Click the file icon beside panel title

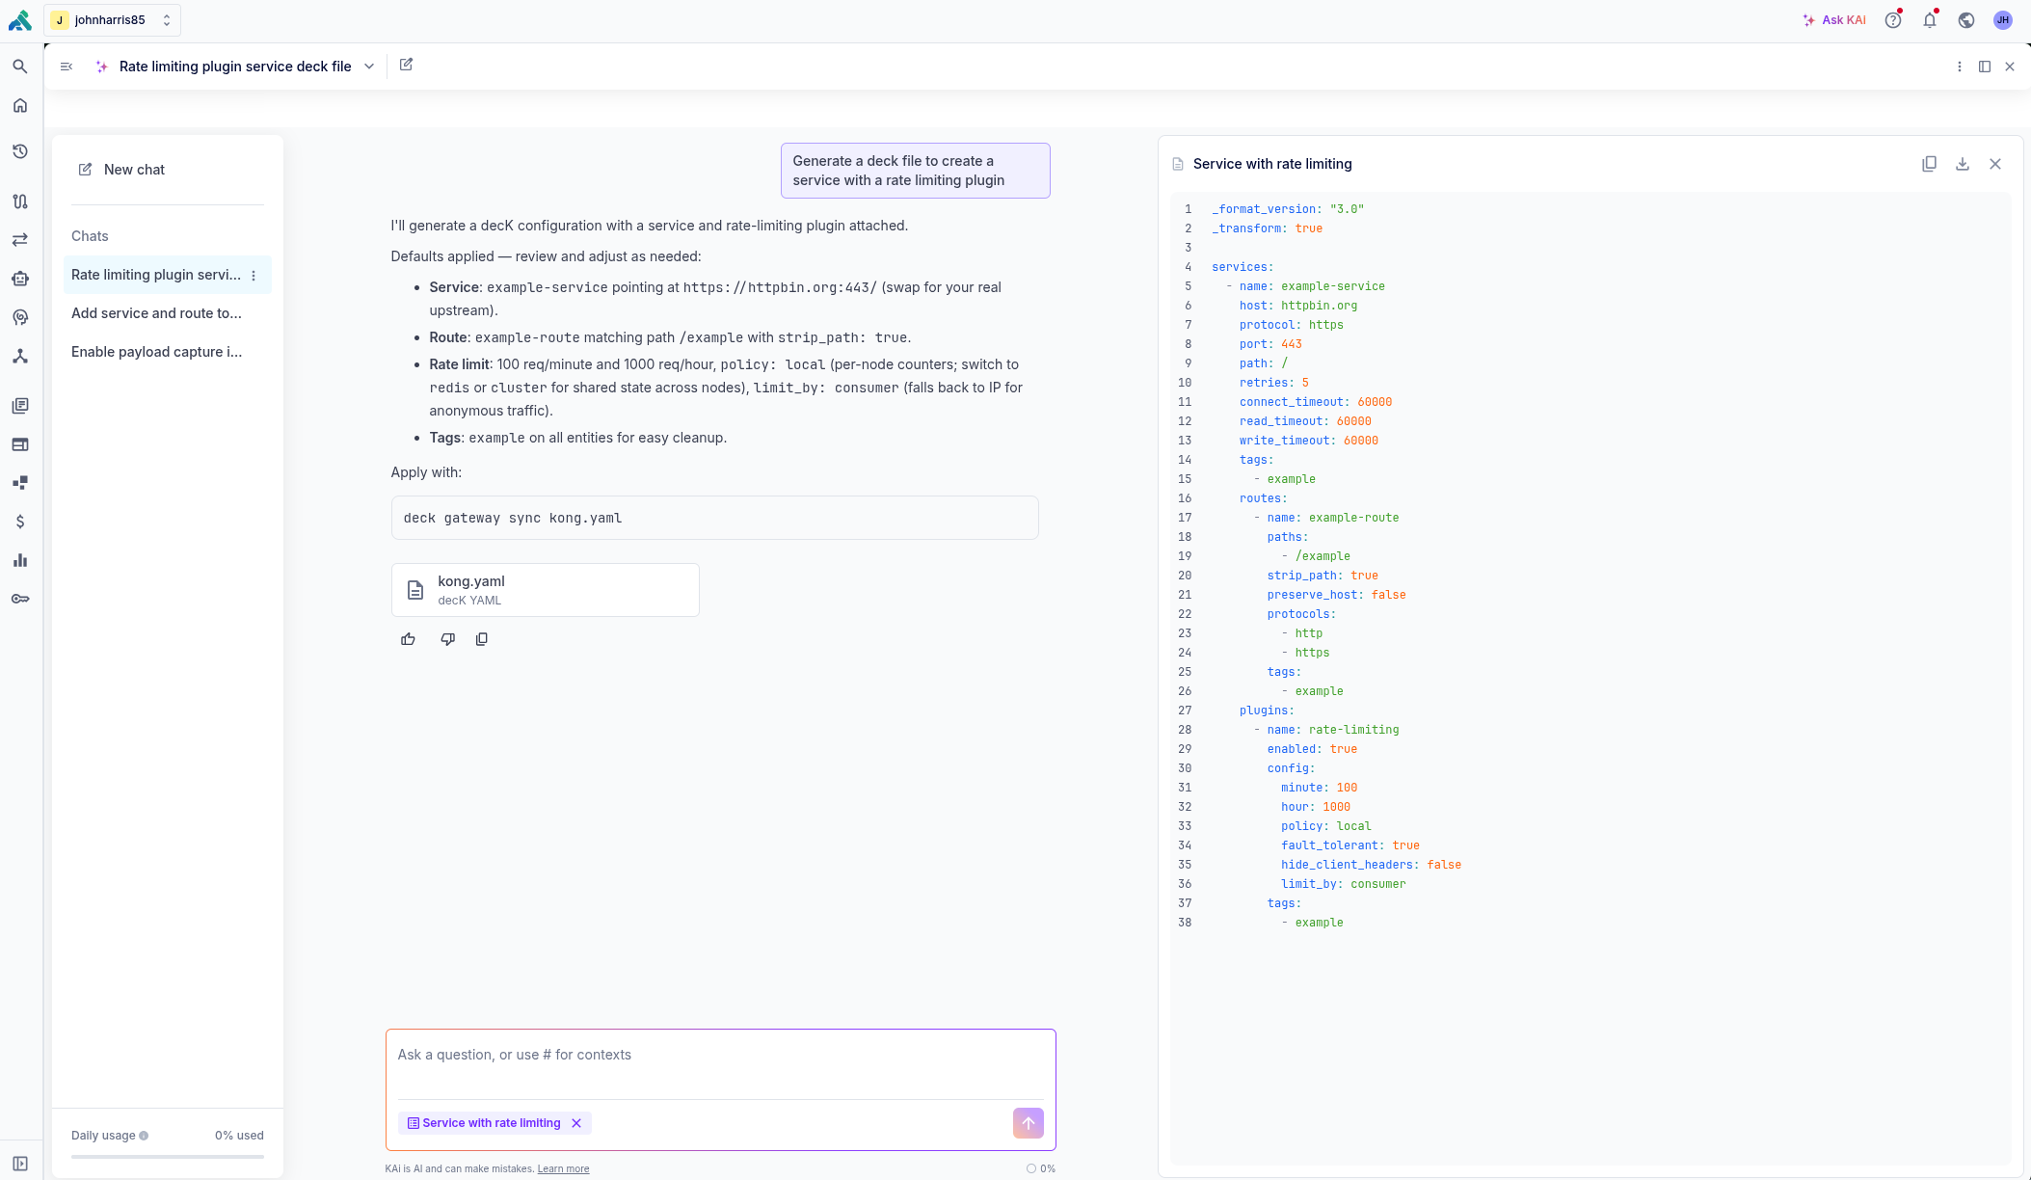[1178, 164]
